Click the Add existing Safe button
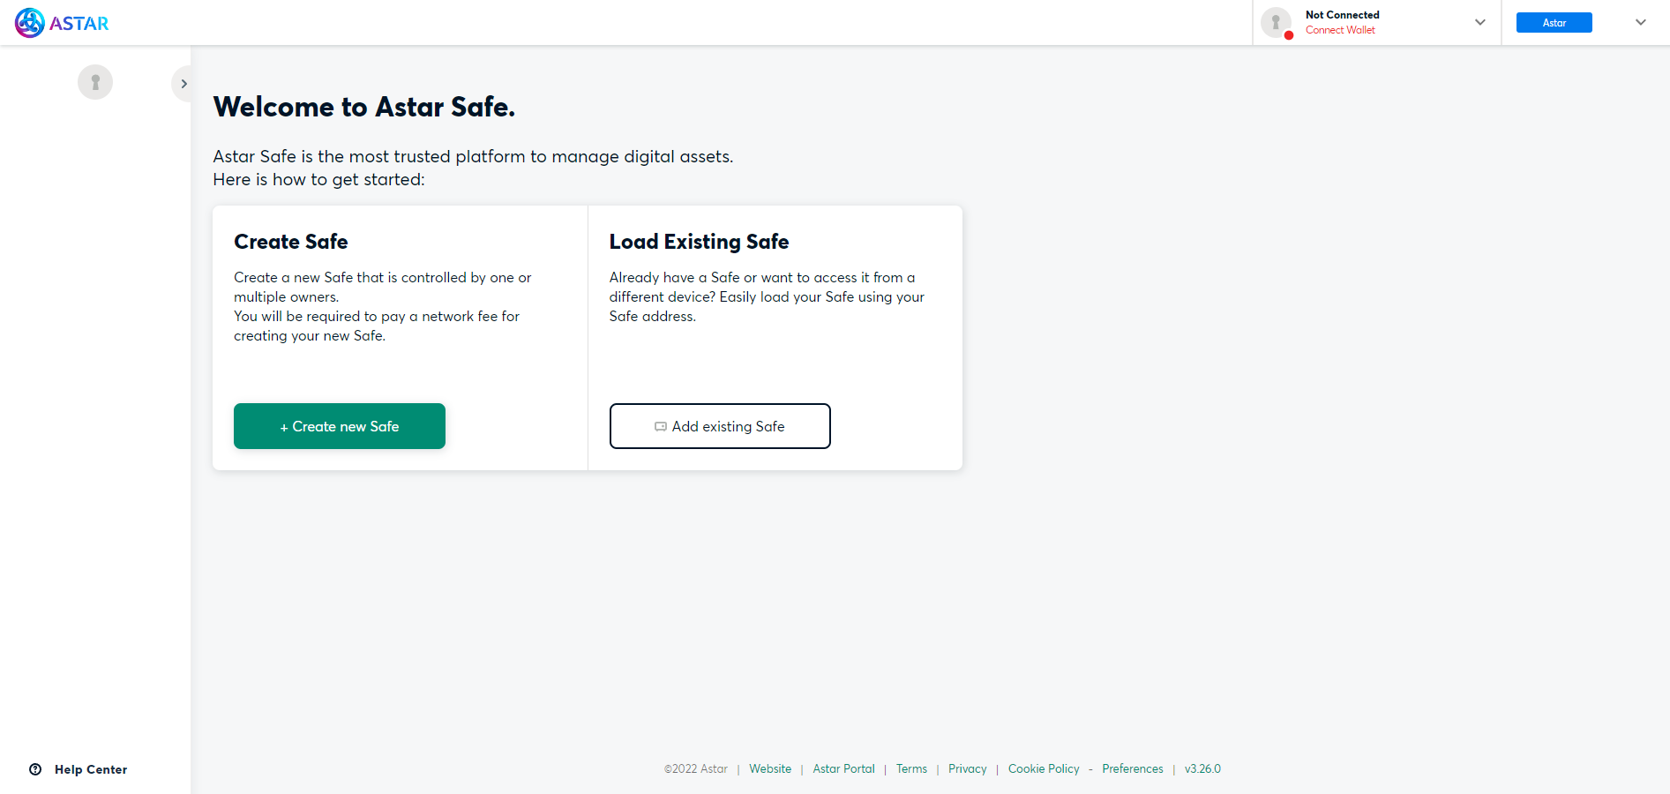Viewport: 1670px width, 794px height. (720, 426)
